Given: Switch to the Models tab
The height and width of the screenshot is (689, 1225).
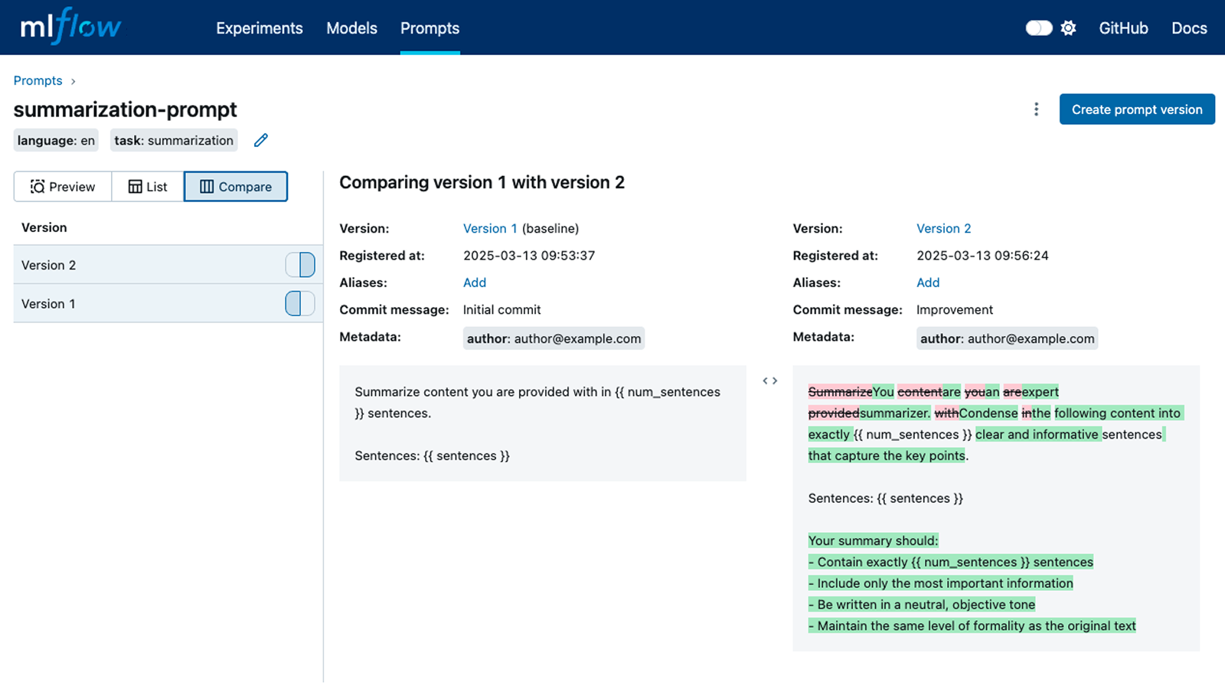Looking at the screenshot, I should 351,28.
